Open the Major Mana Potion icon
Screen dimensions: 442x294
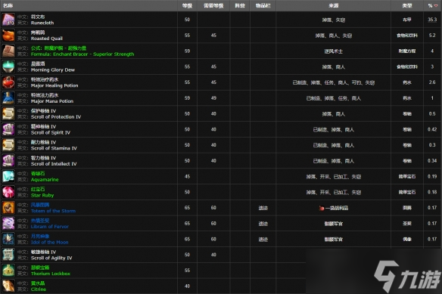8,98
